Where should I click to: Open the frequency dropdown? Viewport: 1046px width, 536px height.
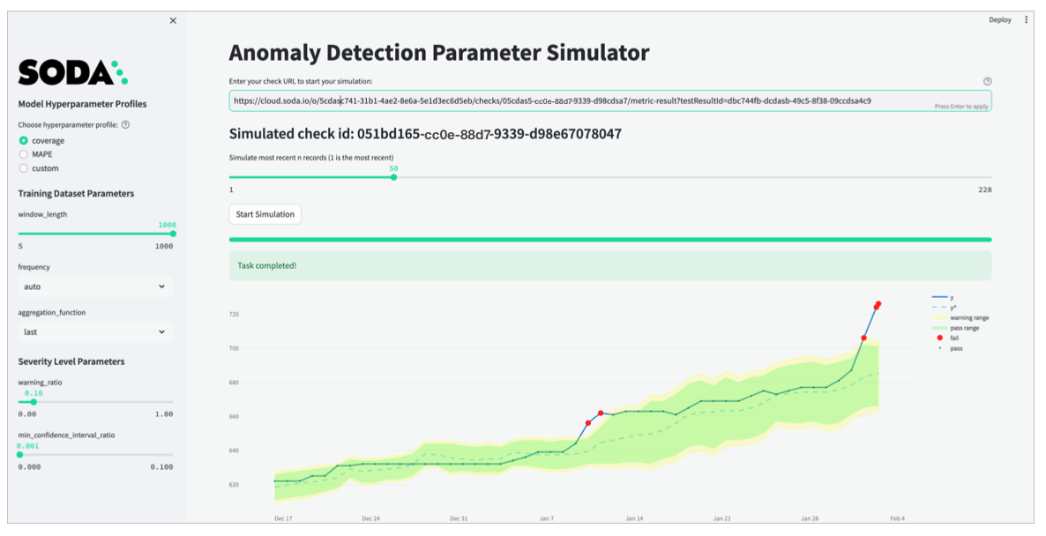click(95, 287)
